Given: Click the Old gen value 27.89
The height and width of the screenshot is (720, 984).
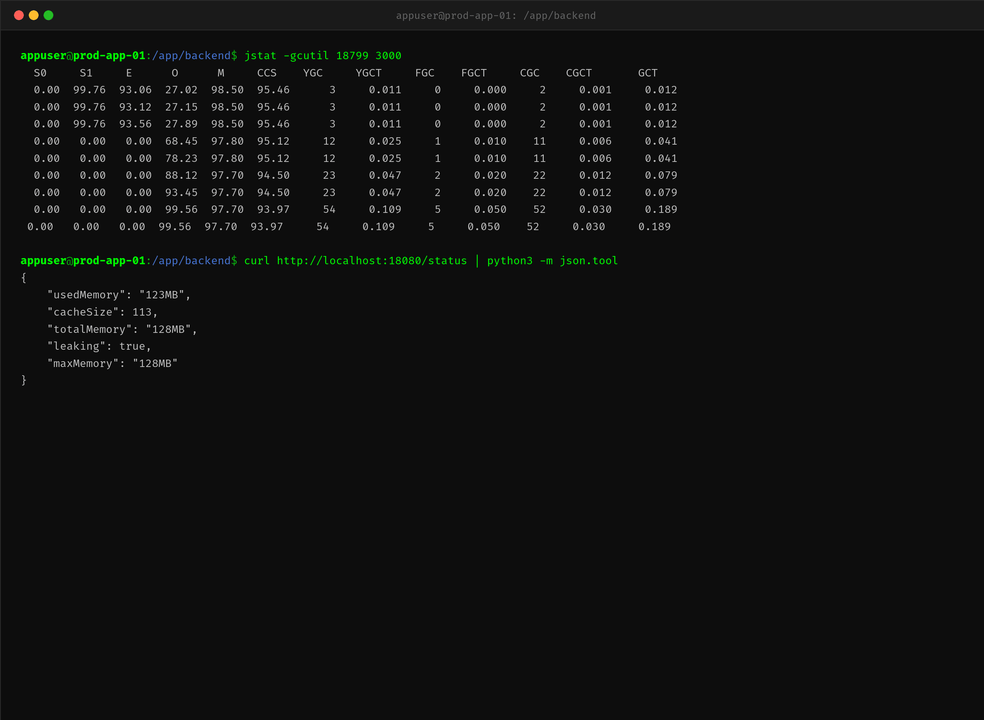Looking at the screenshot, I should [x=181, y=124].
